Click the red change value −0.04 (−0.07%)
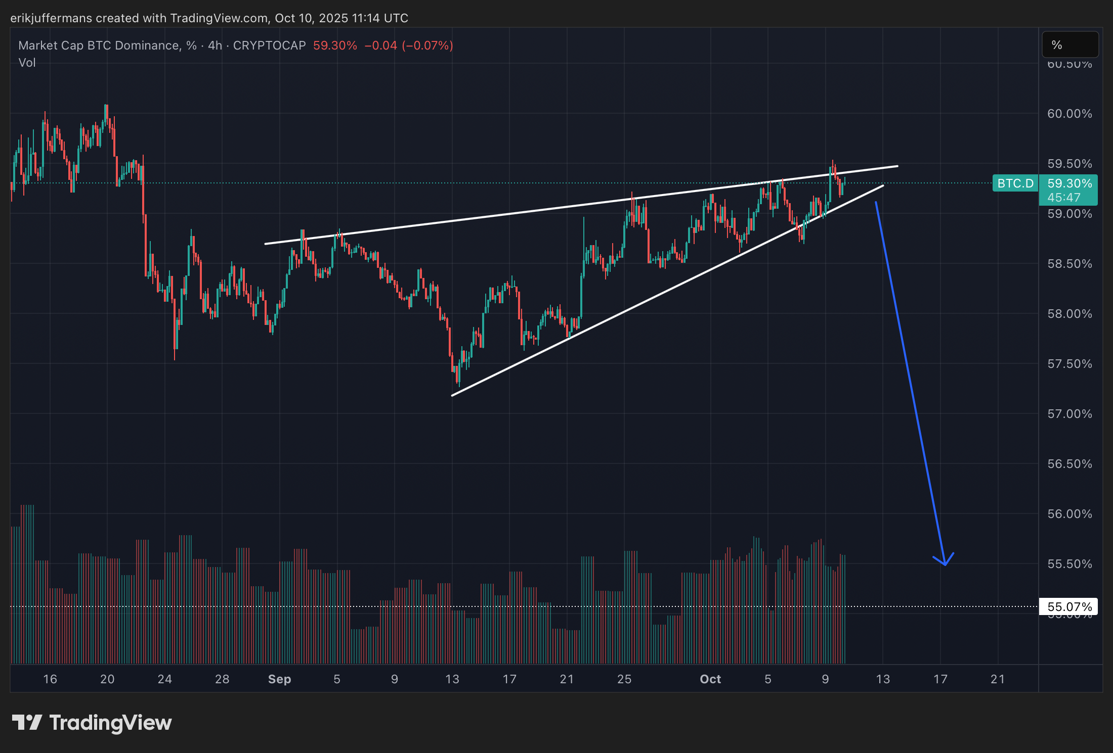The image size is (1113, 753). (x=408, y=45)
